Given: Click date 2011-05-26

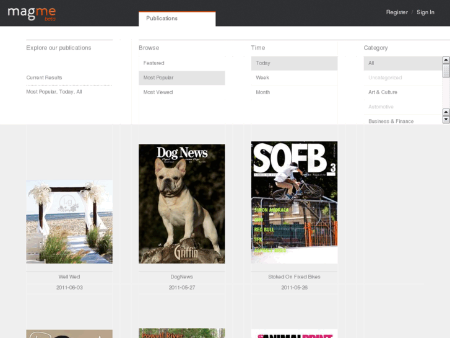Looking at the screenshot, I should (294, 288).
